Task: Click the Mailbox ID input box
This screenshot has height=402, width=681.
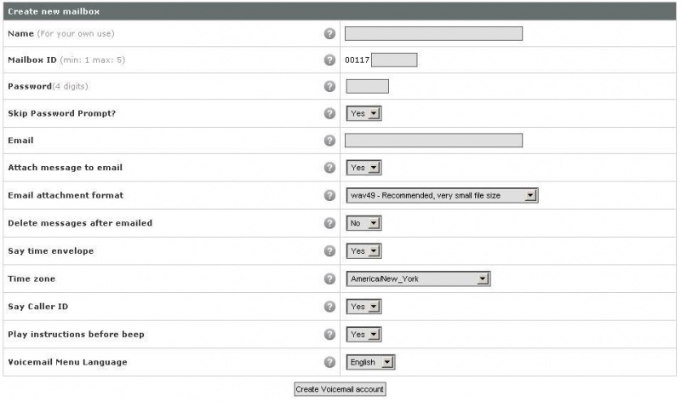Action: pyautogui.click(x=394, y=60)
